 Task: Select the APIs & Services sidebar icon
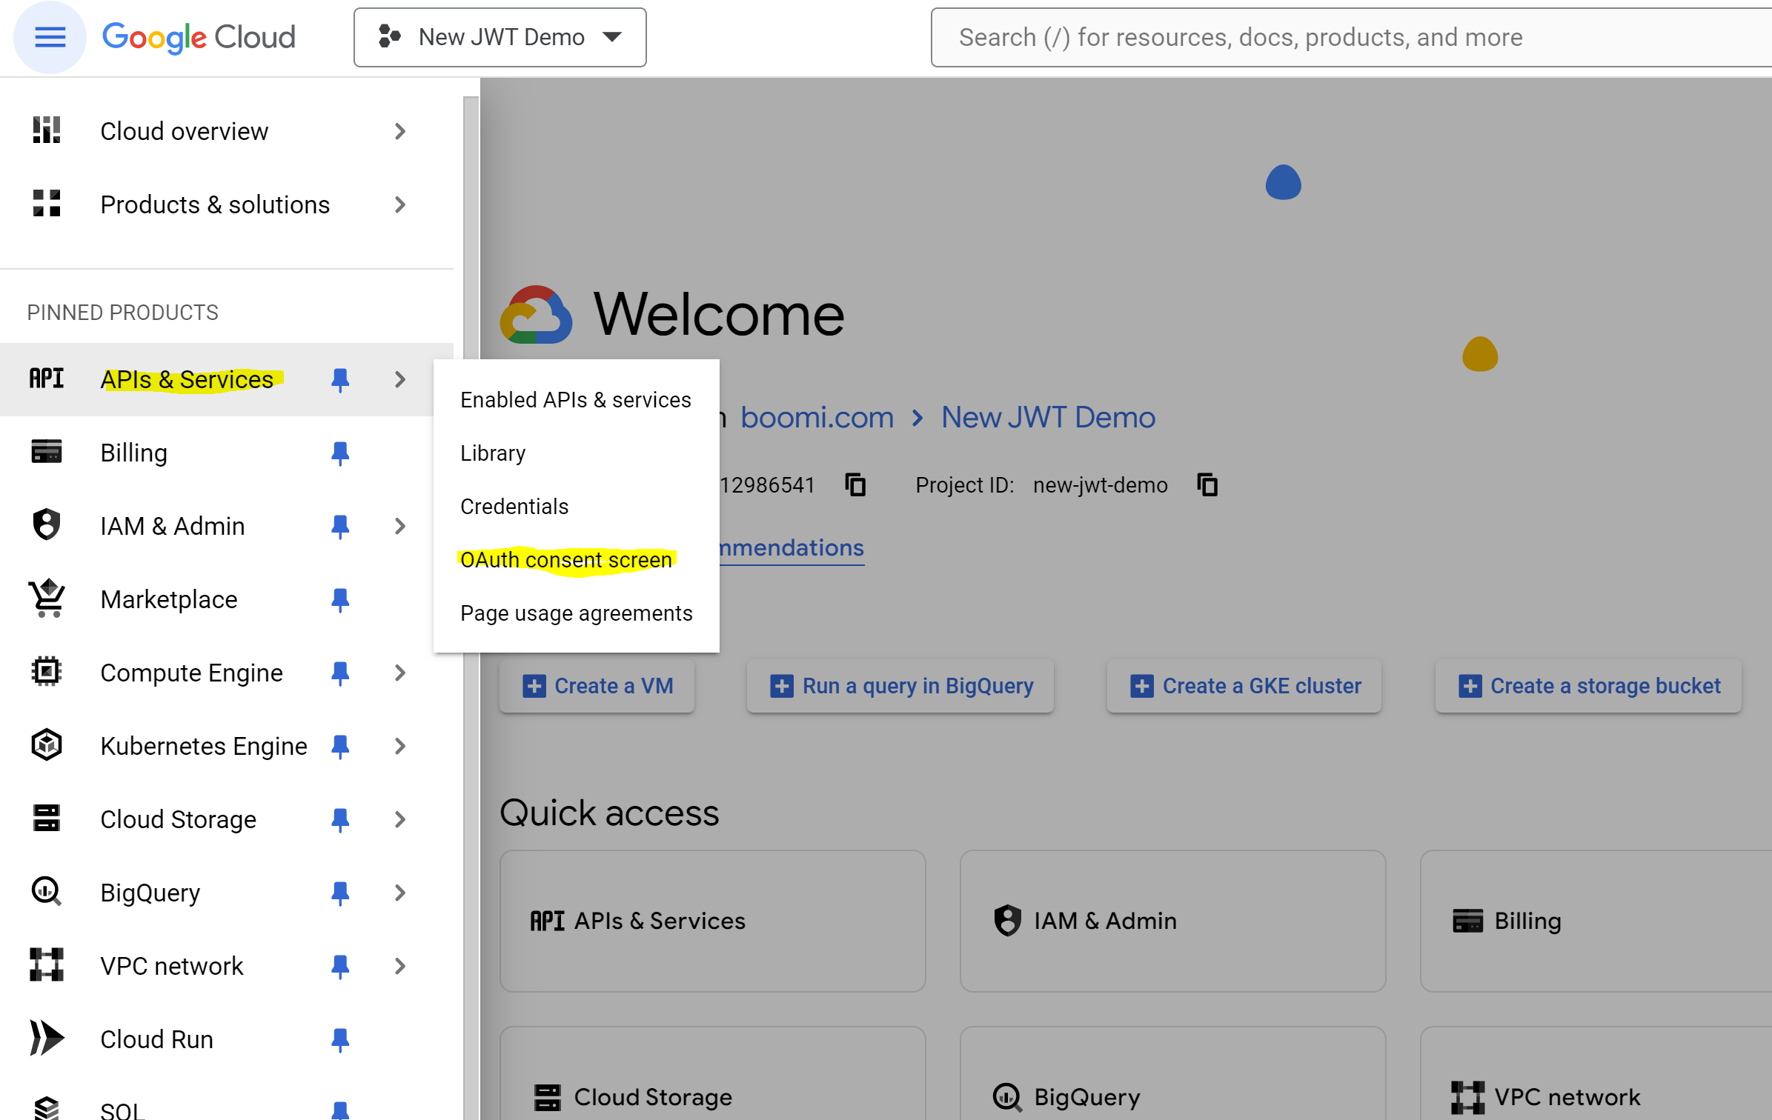pos(46,379)
